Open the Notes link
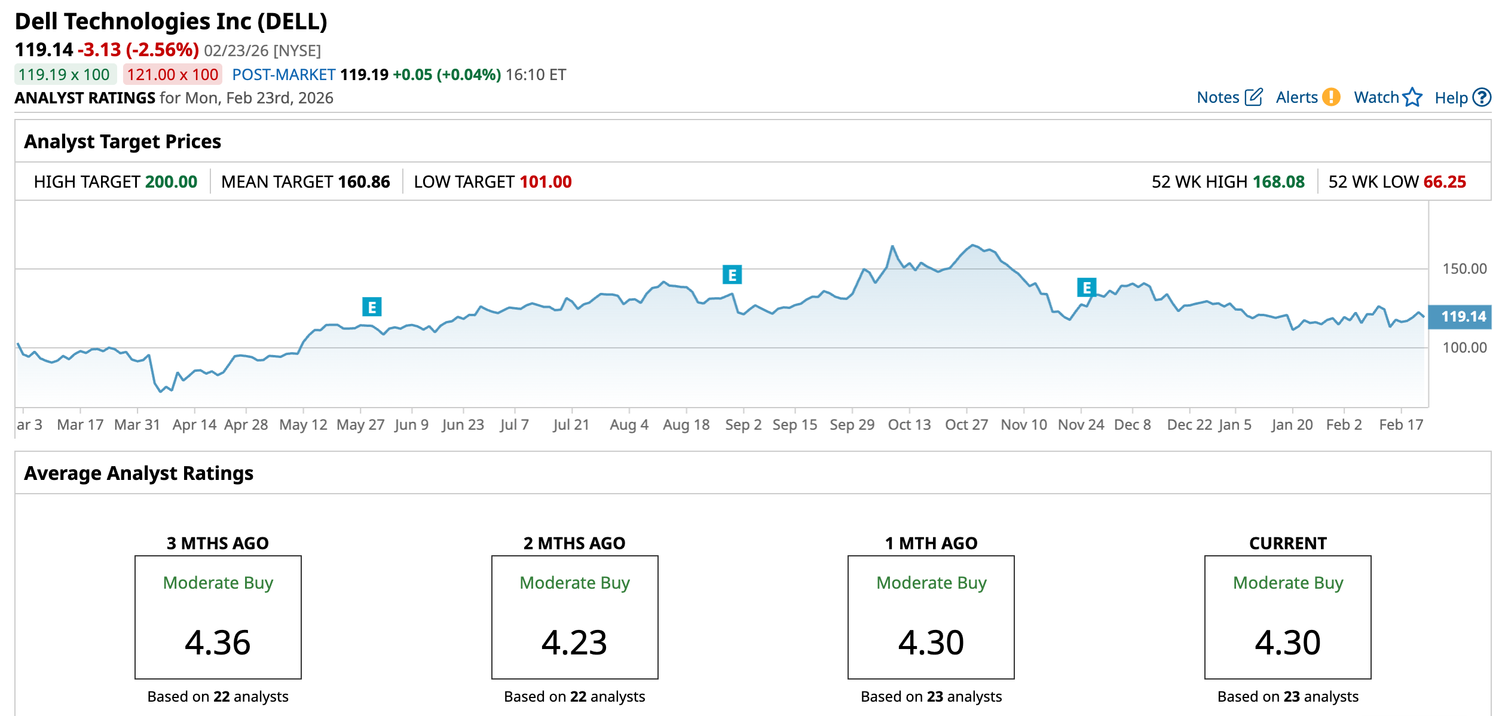This screenshot has height=716, width=1499. pyautogui.click(x=1217, y=97)
